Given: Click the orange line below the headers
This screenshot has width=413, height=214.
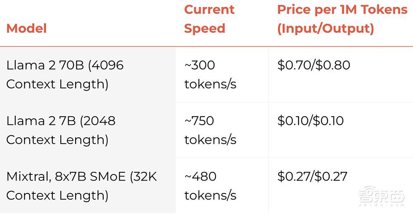Looking at the screenshot, I should tap(206, 46).
